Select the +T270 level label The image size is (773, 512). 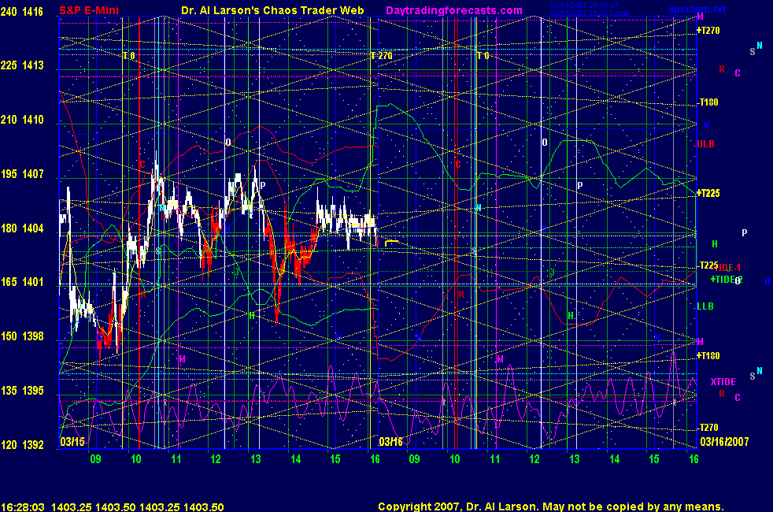pos(708,31)
